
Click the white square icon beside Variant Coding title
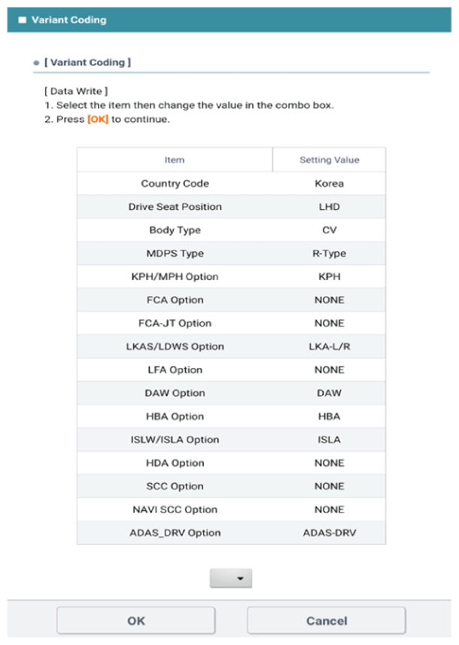(23, 20)
